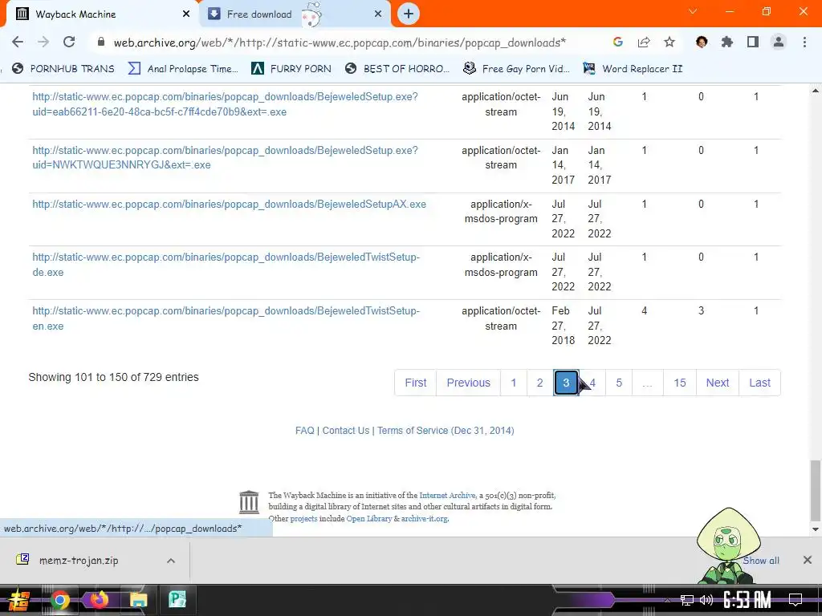This screenshot has width=822, height=616.
Task: Open the memz-trojan.zip download item
Action: [x=79, y=561]
